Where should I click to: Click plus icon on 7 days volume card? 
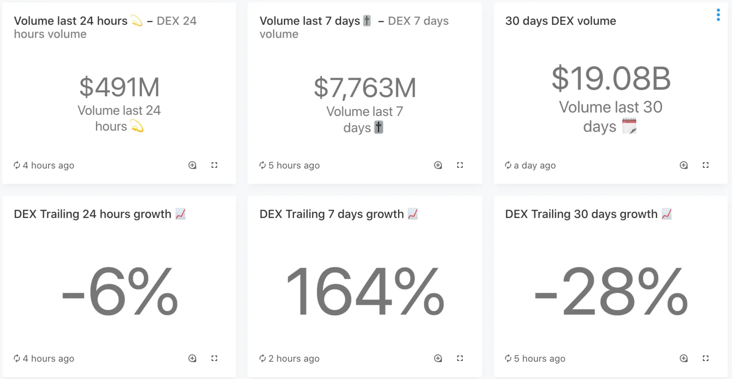click(438, 165)
